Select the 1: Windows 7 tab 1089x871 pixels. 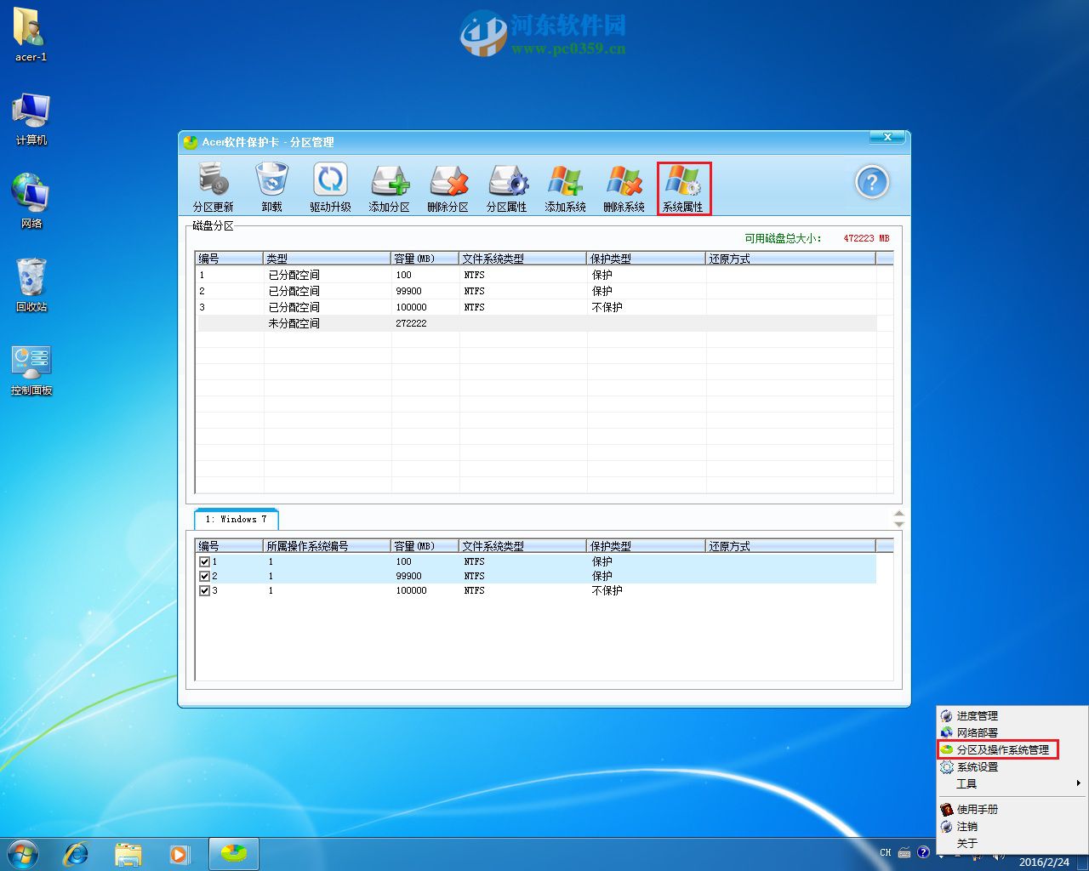(x=236, y=519)
